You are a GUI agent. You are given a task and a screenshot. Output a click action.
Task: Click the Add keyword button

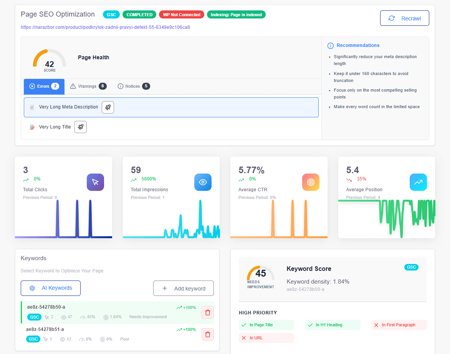coord(183,288)
